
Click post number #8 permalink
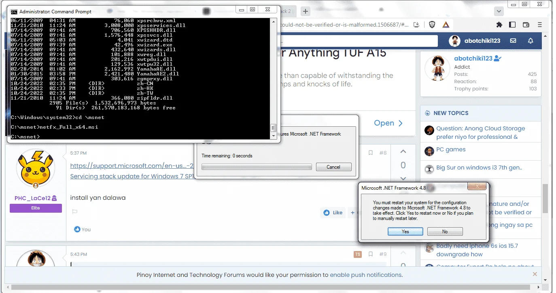[383, 153]
